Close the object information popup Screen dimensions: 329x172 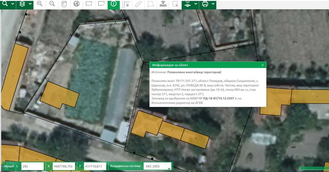click(x=263, y=65)
